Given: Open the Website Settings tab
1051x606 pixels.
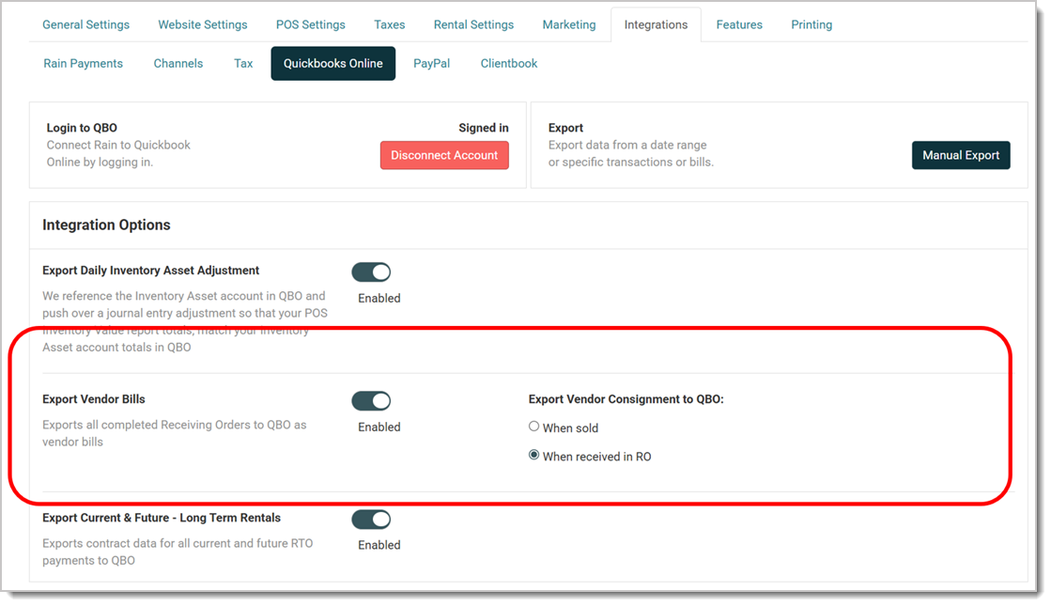Looking at the screenshot, I should [202, 24].
